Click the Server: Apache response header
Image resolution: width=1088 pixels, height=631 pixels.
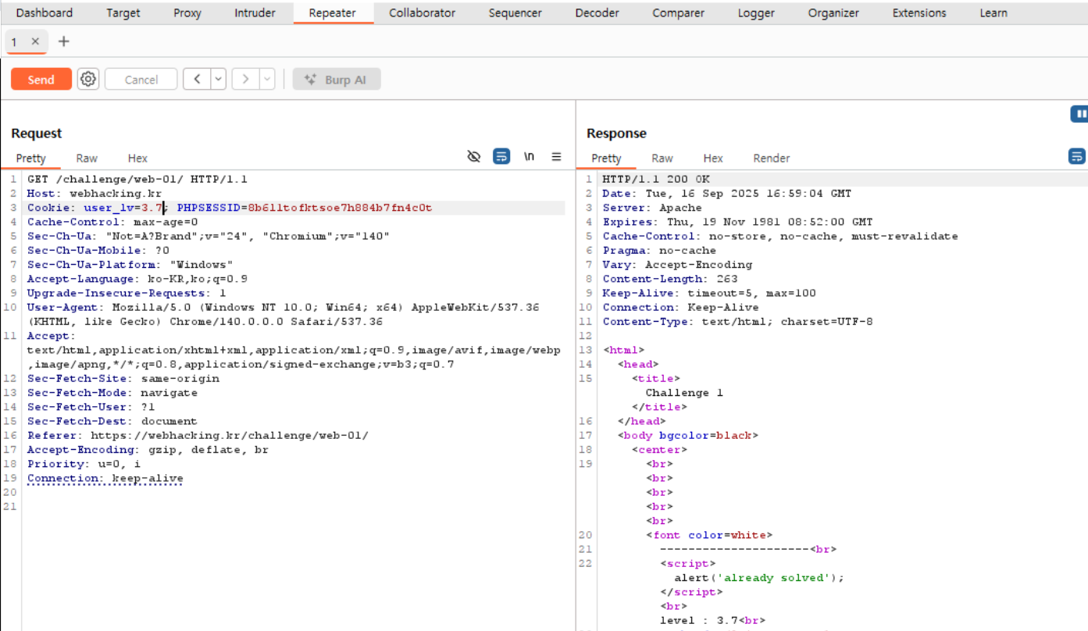click(652, 208)
